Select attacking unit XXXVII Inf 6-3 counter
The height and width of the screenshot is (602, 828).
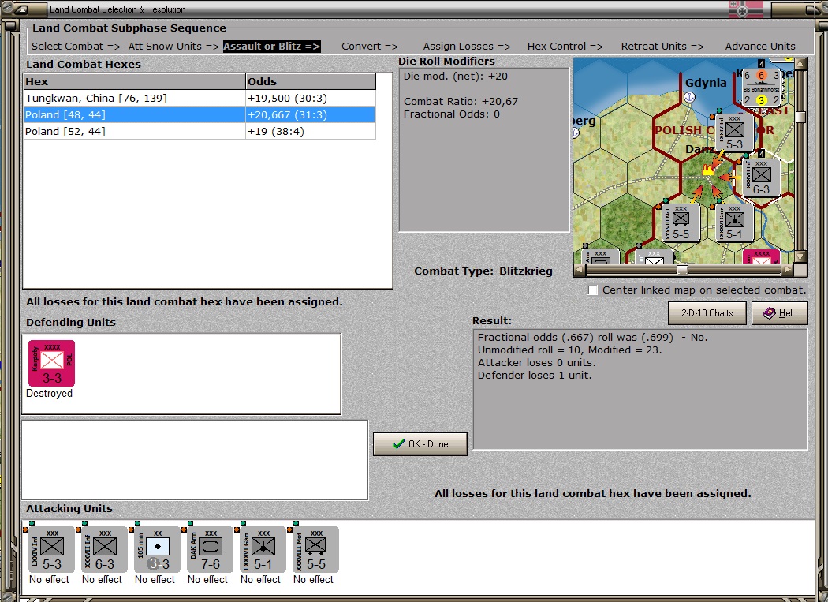point(105,549)
